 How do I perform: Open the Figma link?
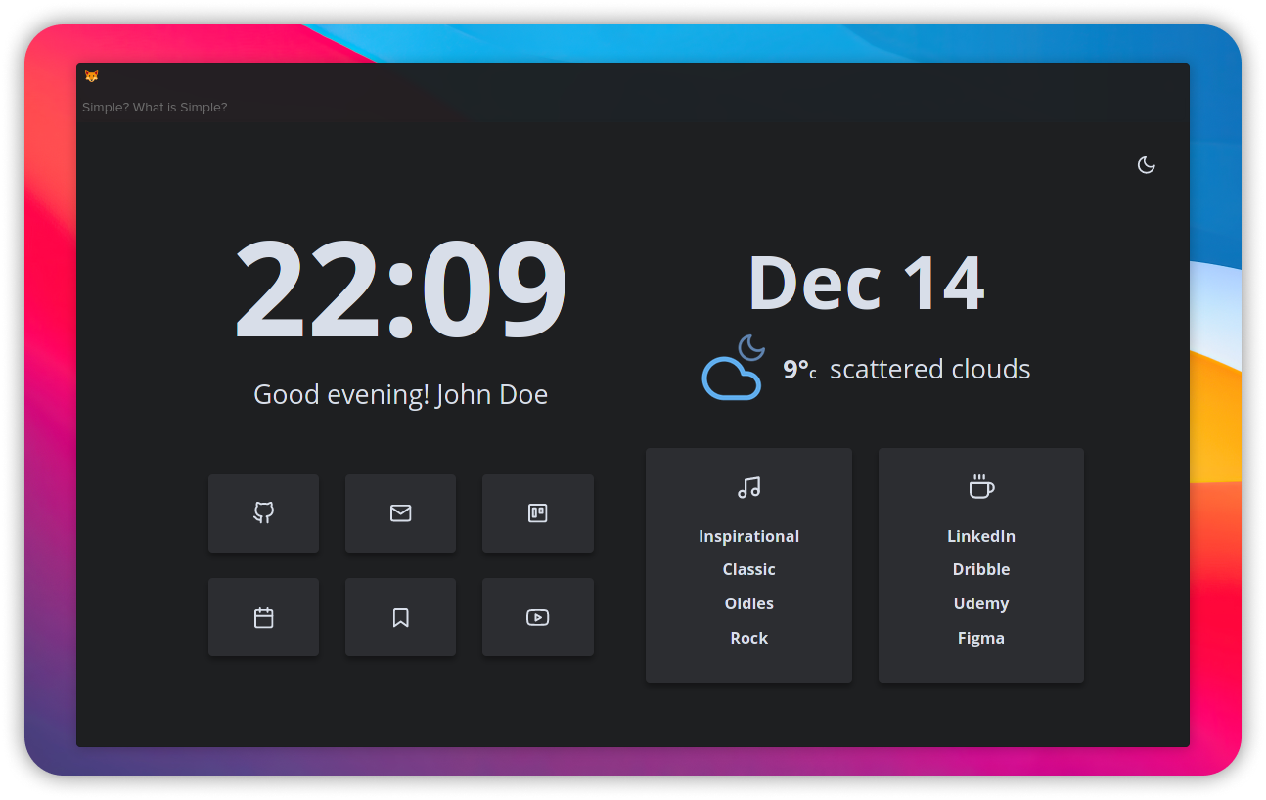tap(981, 638)
